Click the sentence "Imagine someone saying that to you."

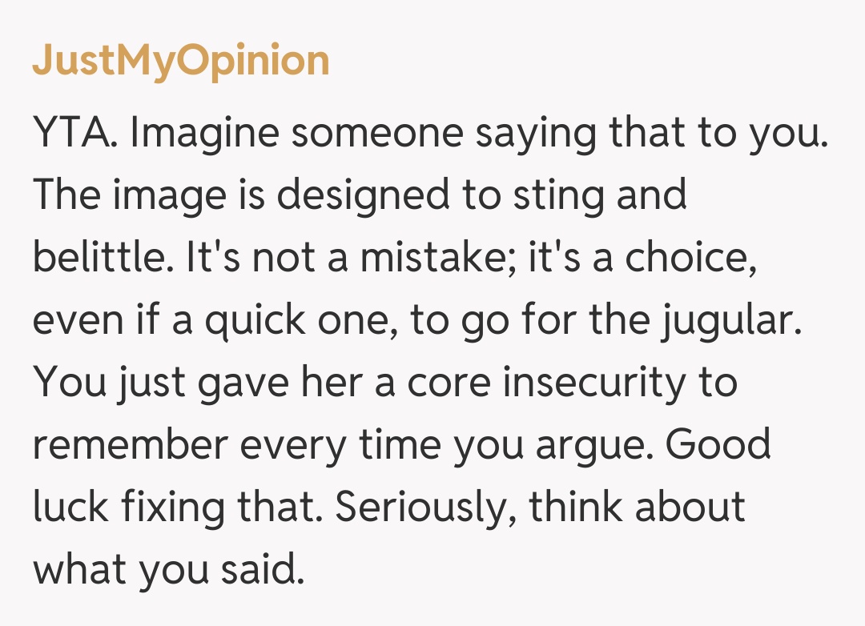click(x=478, y=134)
